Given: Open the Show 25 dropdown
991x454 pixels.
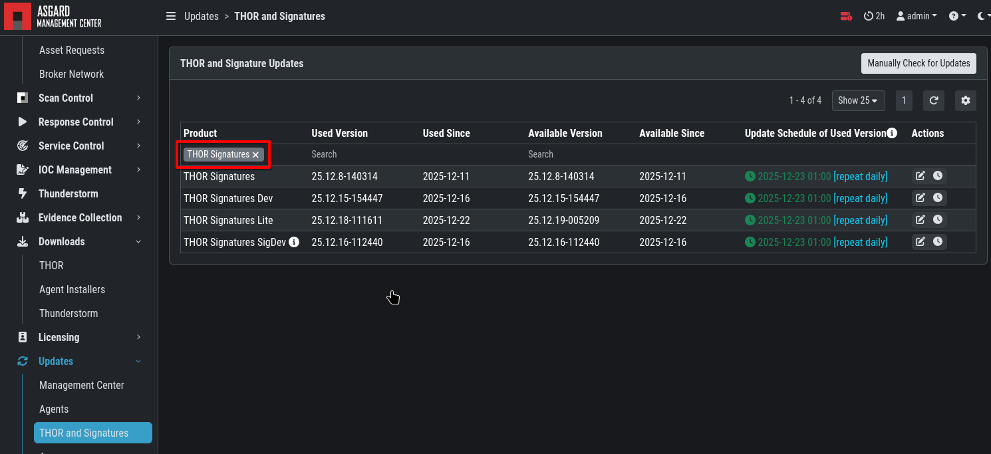Looking at the screenshot, I should pyautogui.click(x=858, y=100).
